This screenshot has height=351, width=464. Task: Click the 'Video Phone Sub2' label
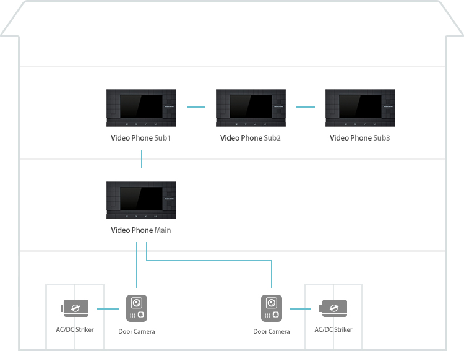251,138
